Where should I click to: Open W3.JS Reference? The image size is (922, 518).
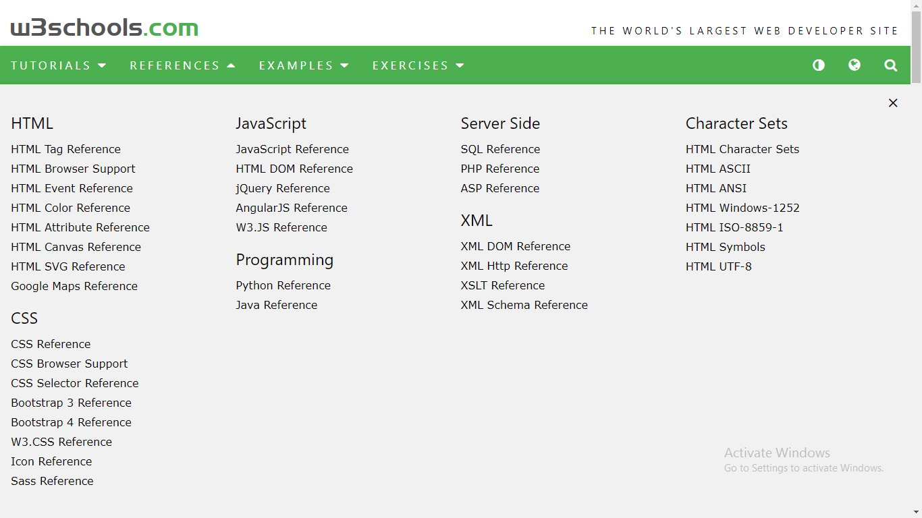click(x=281, y=227)
